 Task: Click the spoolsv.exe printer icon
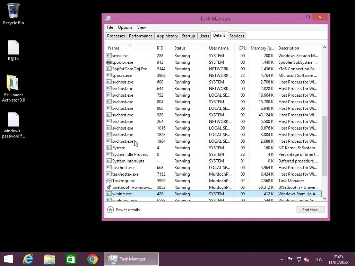(109, 62)
